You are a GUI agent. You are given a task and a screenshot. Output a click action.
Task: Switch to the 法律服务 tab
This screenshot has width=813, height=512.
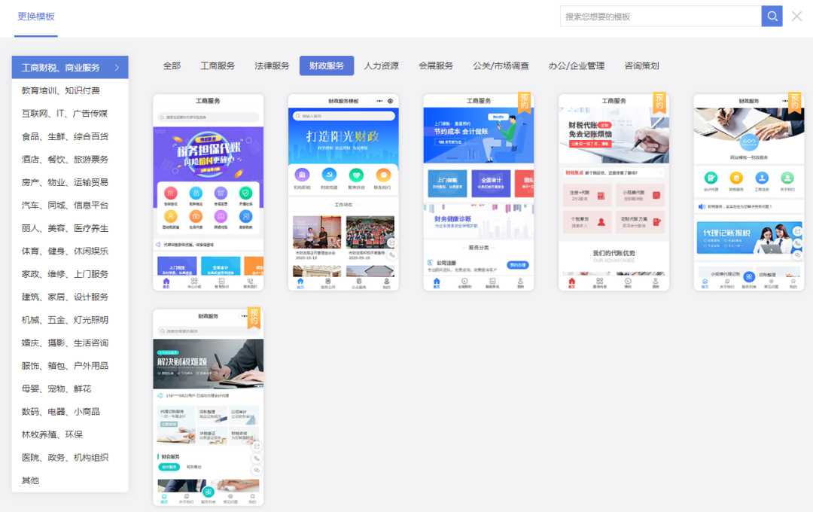point(273,66)
